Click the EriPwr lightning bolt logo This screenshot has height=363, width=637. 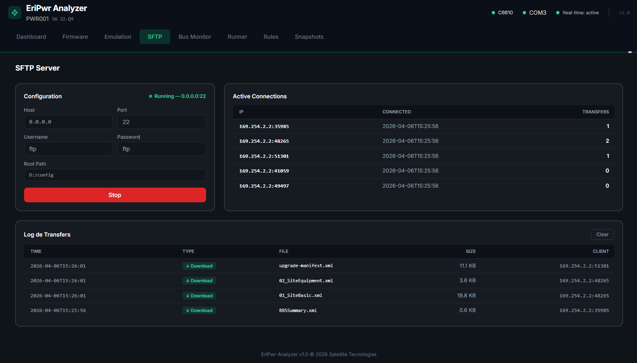(15, 13)
